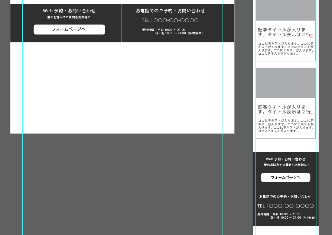Select the '記事タイトルが入ります' title of the second article card

click(284, 109)
